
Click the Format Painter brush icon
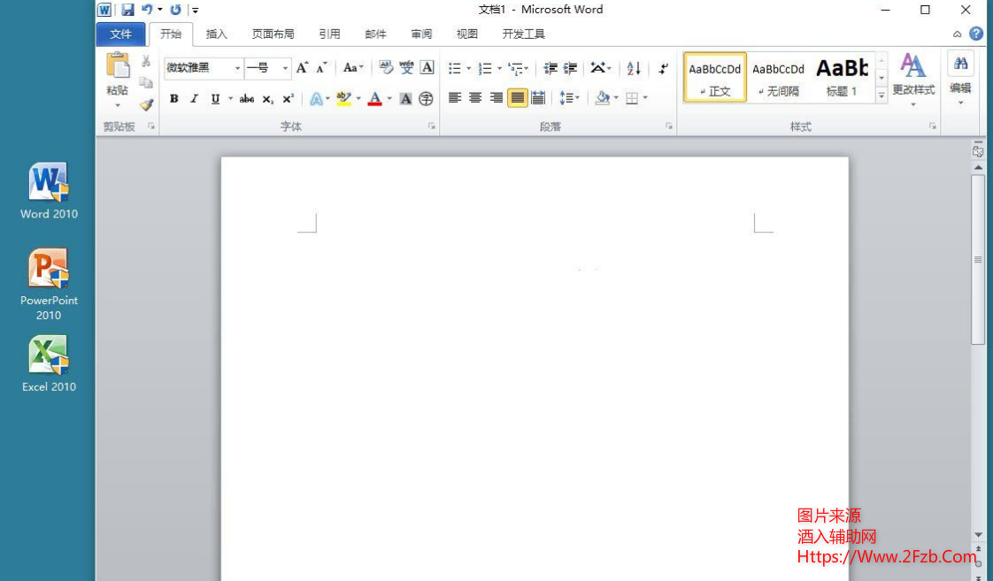tap(146, 104)
